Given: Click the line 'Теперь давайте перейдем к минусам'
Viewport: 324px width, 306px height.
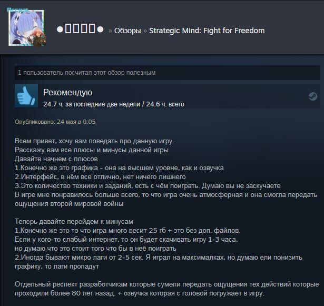Looking at the screenshot, I should (74, 222).
